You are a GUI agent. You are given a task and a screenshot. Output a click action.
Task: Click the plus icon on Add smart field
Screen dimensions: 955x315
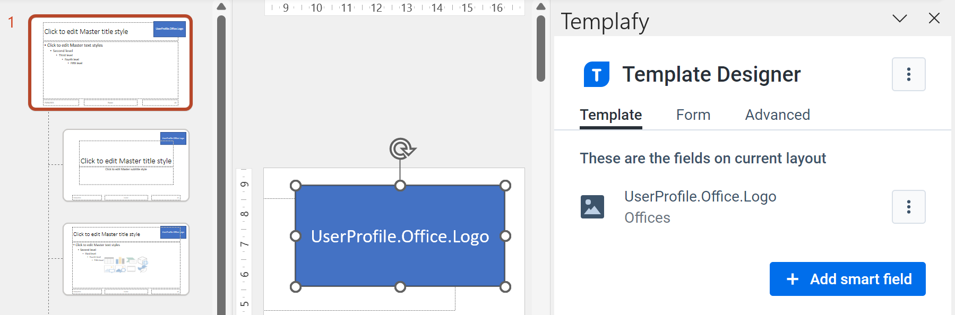[x=792, y=279]
